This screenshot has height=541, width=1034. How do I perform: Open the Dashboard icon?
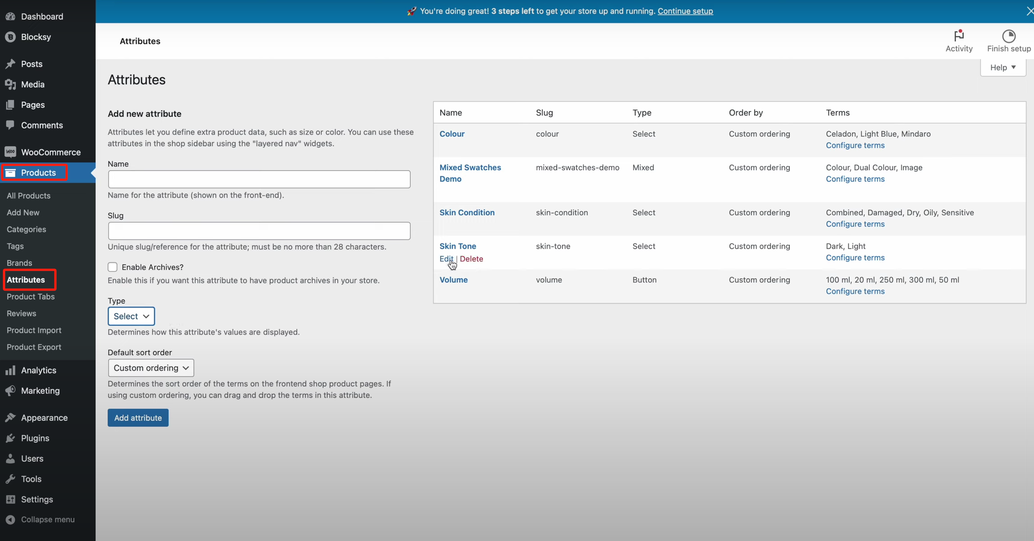[x=11, y=16]
